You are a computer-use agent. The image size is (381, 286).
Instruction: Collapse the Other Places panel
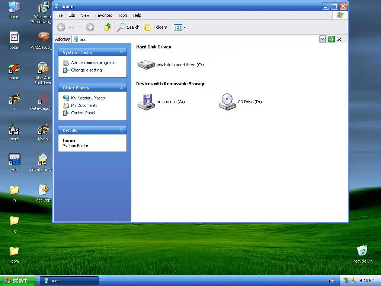122,88
